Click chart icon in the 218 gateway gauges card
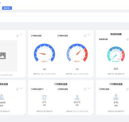This screenshot has height=122, width=129. point(85,36)
